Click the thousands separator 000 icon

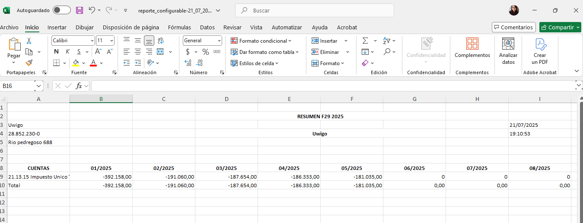[x=217, y=52]
